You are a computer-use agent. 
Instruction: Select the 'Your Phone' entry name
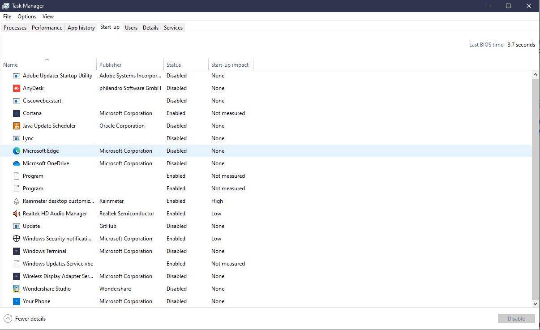point(36,301)
